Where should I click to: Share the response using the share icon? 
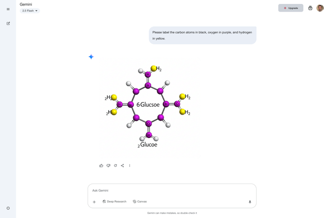click(x=122, y=165)
